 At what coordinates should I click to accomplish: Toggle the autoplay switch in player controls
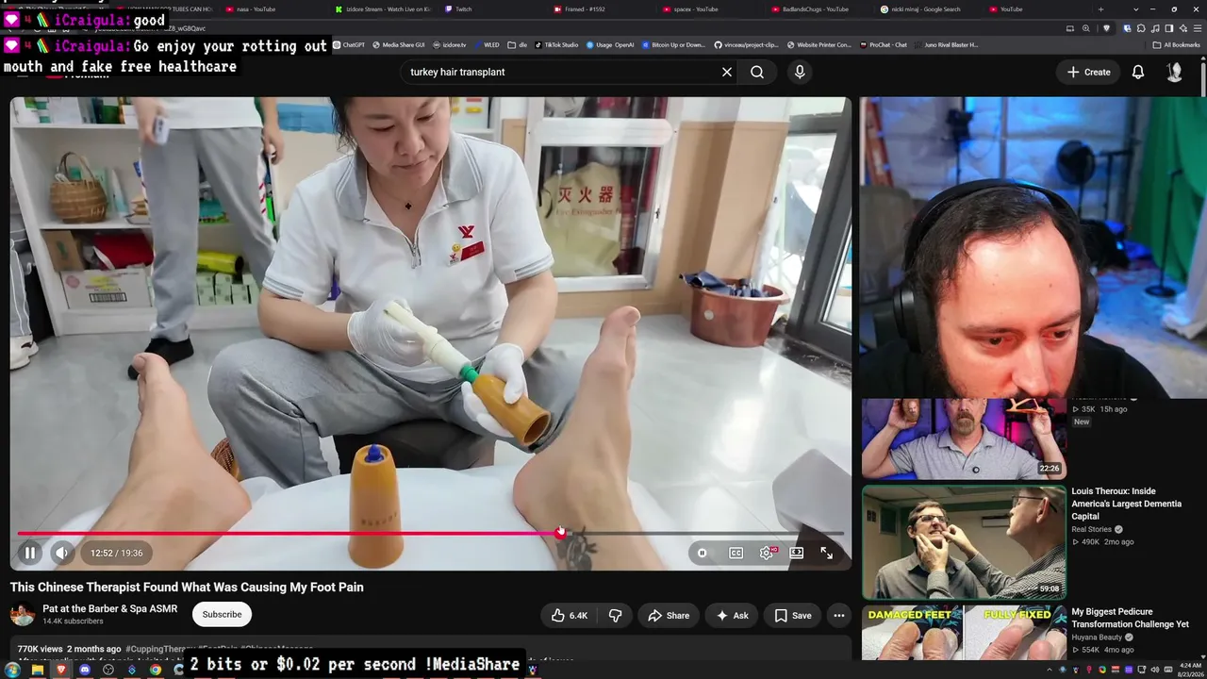[x=702, y=553]
